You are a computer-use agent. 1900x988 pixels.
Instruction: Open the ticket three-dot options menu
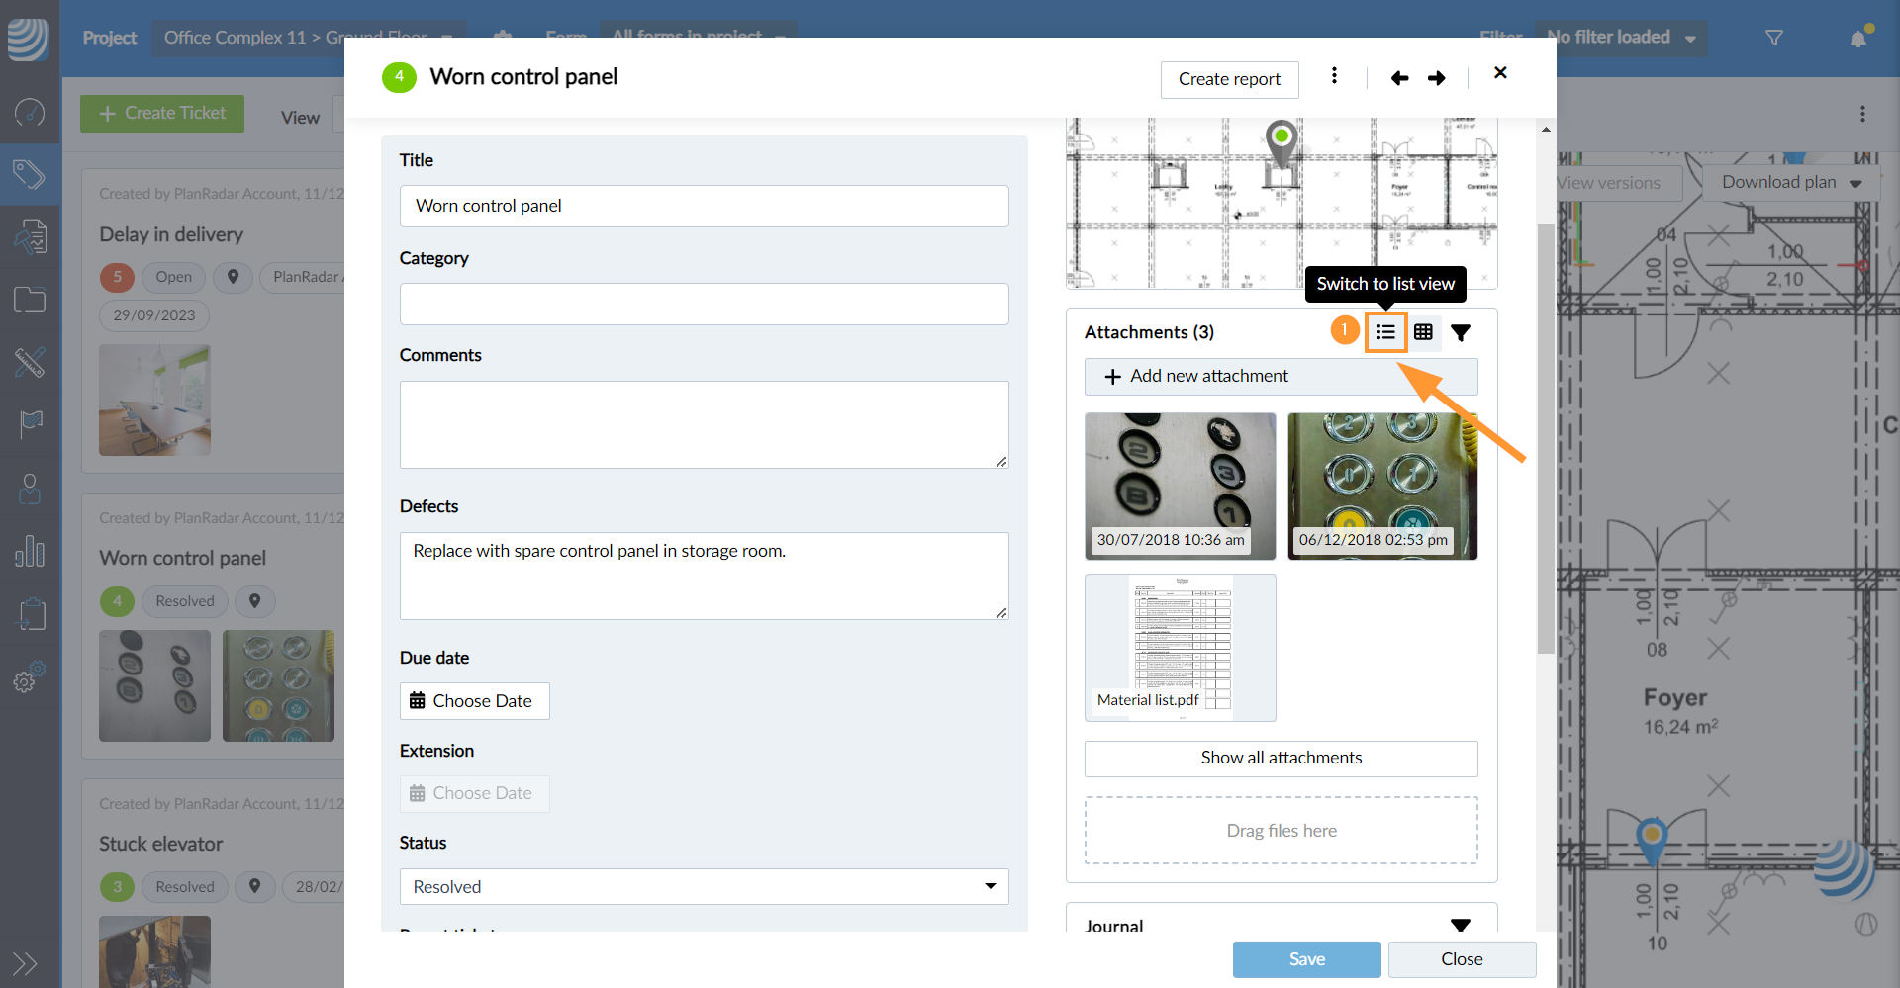point(1334,76)
